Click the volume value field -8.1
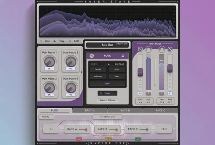 pyautogui.click(x=170, y=93)
